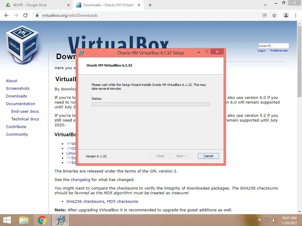Click the address bar URL
This screenshot has width=302, height=226.
70,15
